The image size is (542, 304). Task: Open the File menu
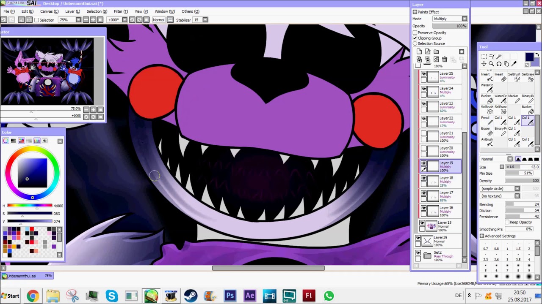[9, 11]
